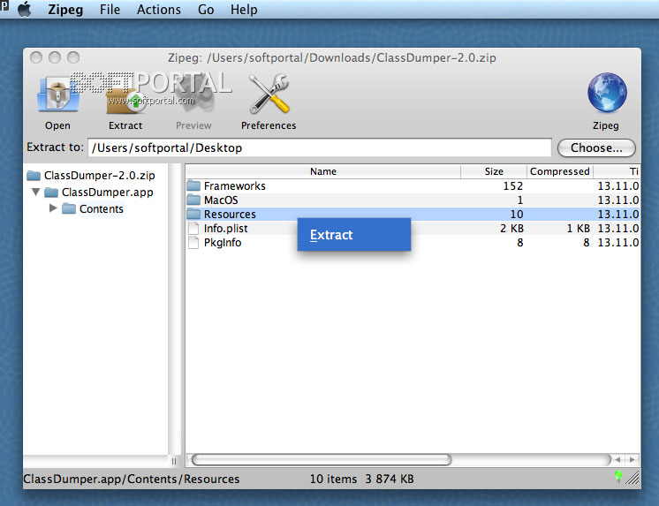Click the 2 KB size of Info.plist
The width and height of the screenshot is (659, 506).
[x=511, y=229]
